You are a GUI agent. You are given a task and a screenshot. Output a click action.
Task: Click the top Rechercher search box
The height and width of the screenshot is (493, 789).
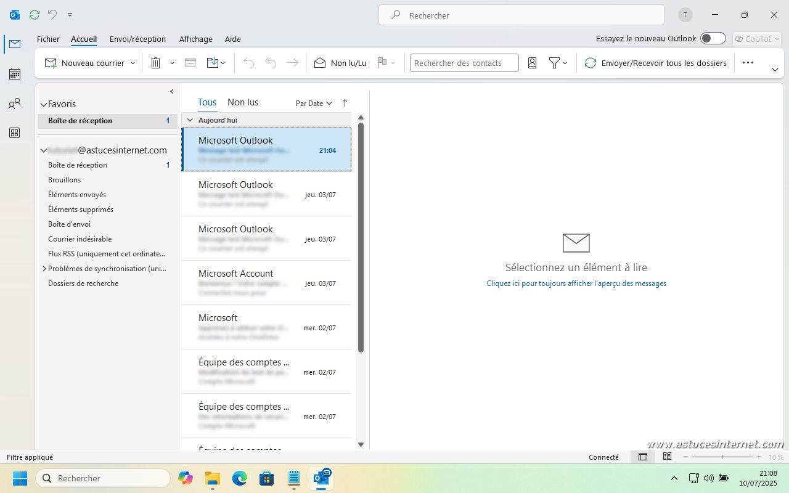(x=521, y=15)
